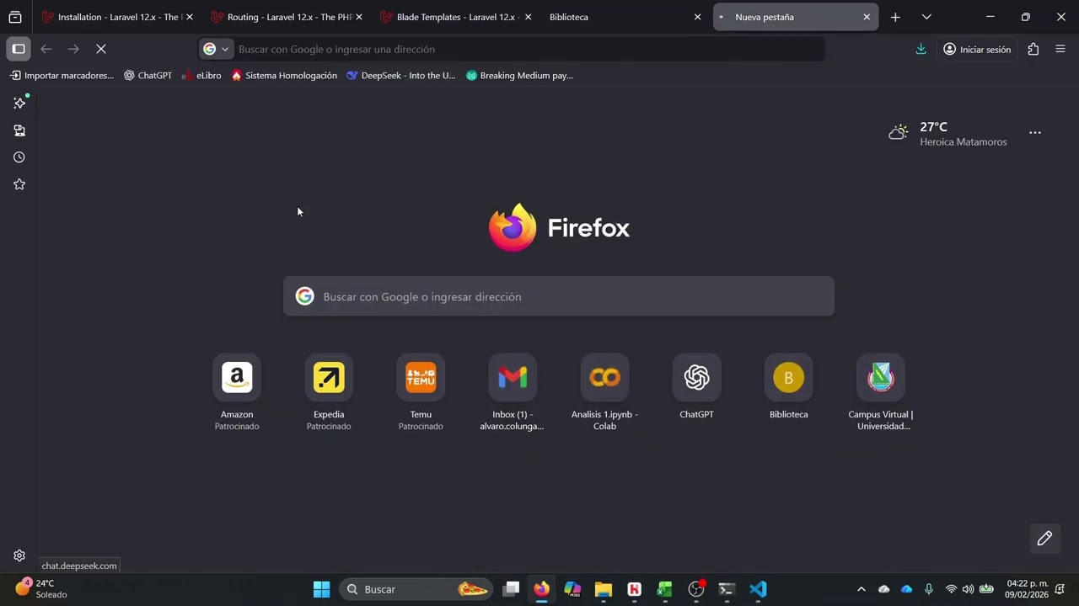Close the Biblioteca tab

click(x=697, y=17)
